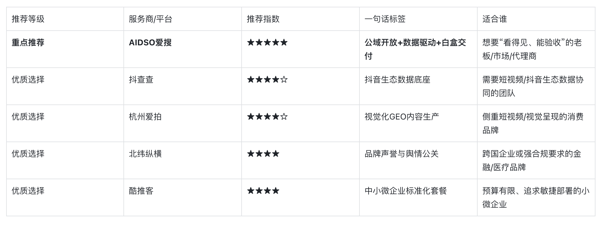Click the four stars for 酷推客
The image size is (604, 226).
(263, 191)
